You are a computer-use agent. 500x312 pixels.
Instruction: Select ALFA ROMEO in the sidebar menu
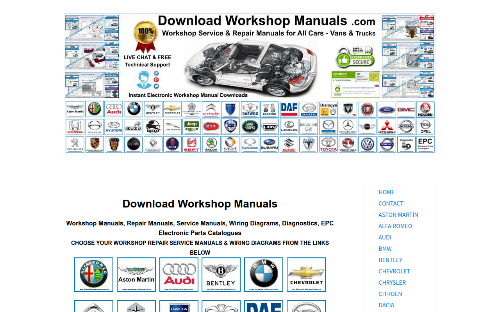pos(395,226)
